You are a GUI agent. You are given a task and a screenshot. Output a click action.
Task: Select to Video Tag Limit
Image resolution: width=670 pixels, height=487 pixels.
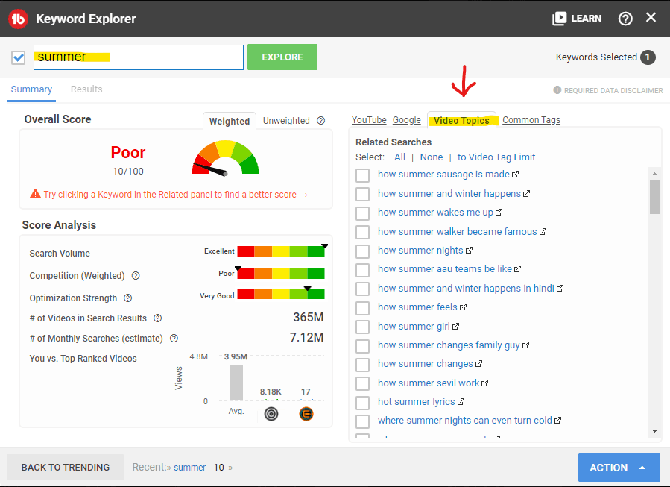tap(496, 157)
